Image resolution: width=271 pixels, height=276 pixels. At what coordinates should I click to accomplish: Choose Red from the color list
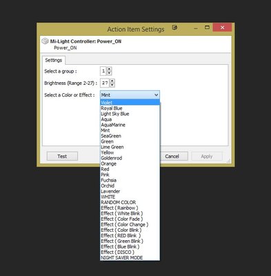[x=130, y=169]
